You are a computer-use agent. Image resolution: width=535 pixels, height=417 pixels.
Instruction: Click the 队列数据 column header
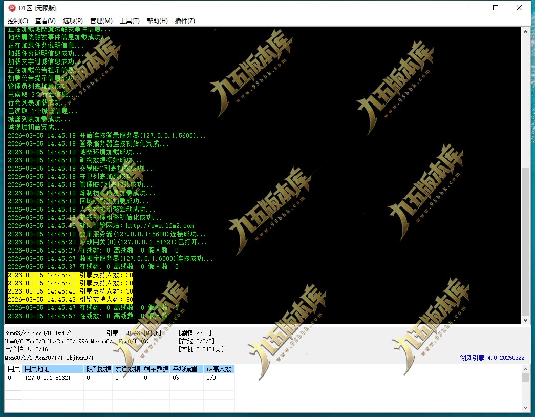pos(98,369)
